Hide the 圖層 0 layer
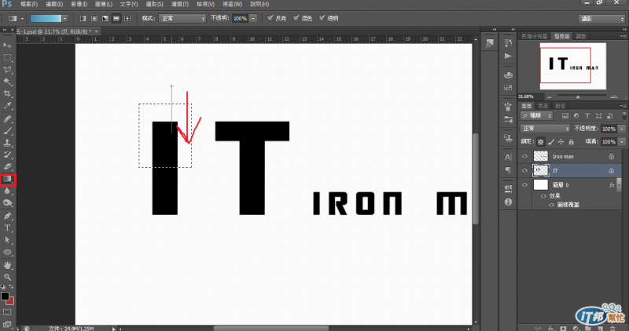Image resolution: width=629 pixels, height=331 pixels. [524, 185]
